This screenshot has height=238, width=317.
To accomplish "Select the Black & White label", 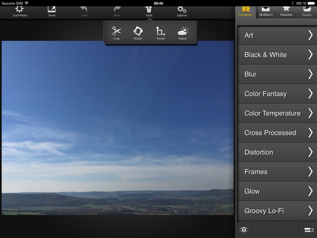I will 265,55.
